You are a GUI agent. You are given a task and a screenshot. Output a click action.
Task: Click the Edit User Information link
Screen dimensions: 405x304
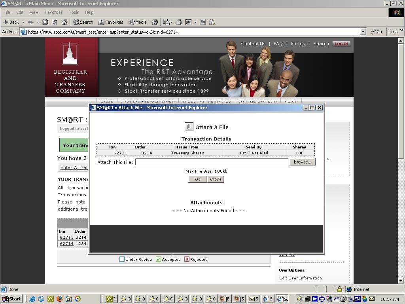coord(301,278)
